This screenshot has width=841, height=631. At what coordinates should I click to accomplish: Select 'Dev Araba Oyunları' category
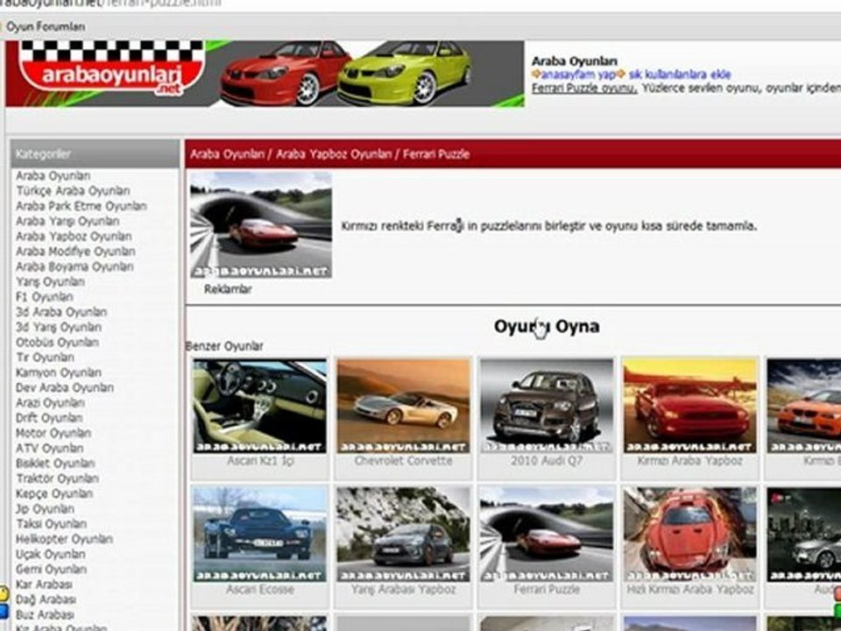click(x=65, y=387)
